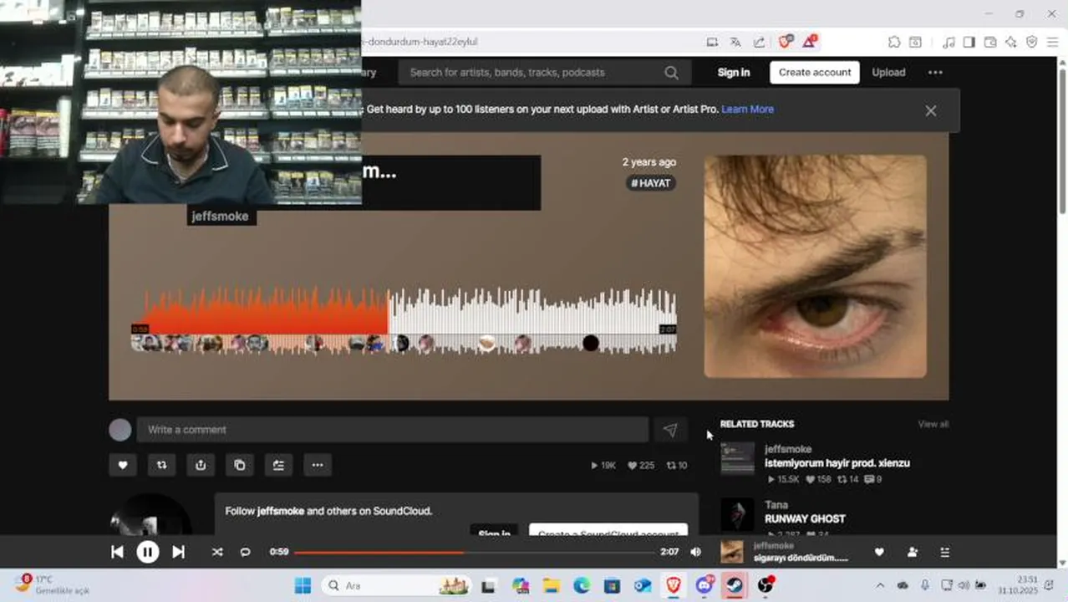Open File Explorer from taskbar
Viewport: 1068px width, 602px height.
pos(551,585)
